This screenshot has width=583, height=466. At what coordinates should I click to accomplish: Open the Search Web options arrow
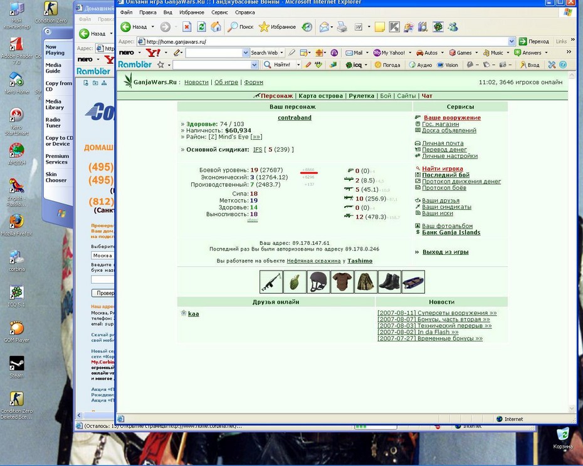click(281, 53)
